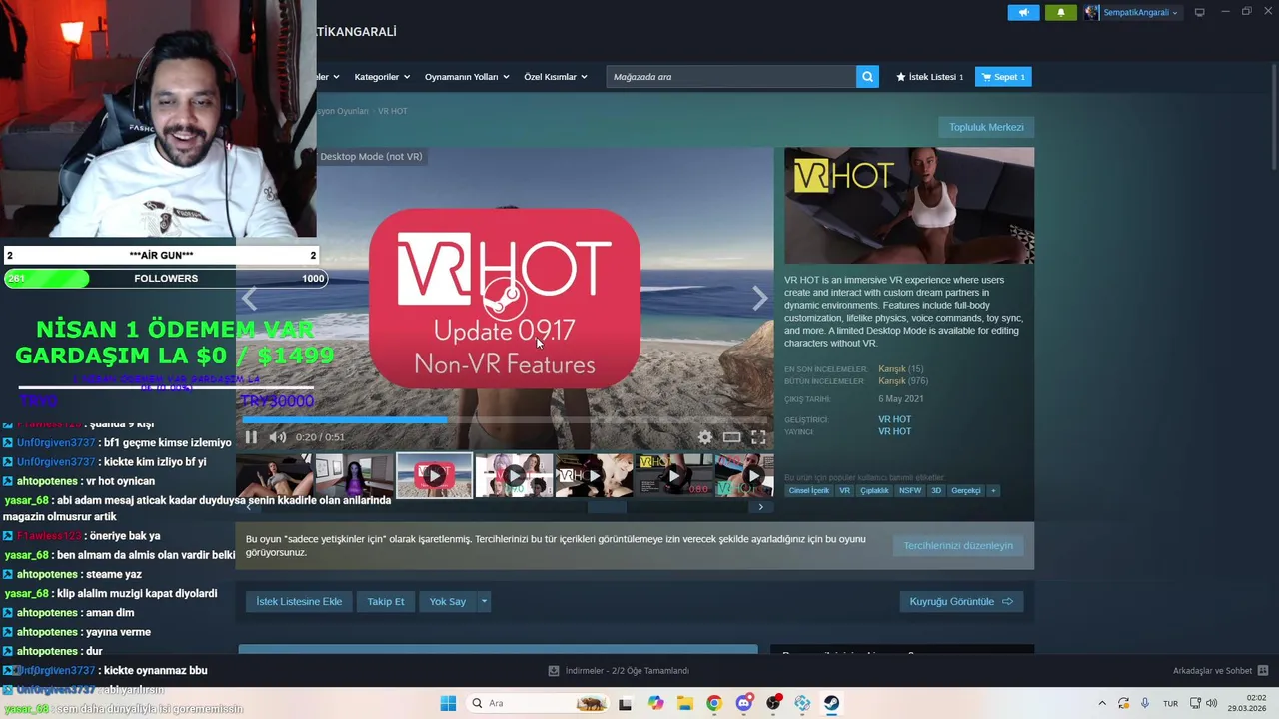Open İndirmeler downloads status
Screen dimensions: 1279x719
click(x=620, y=671)
